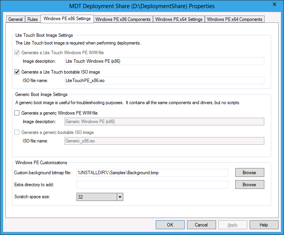This screenshot has width=284, height=235.
Task: Click the Apply button
Action: (x=233, y=225)
